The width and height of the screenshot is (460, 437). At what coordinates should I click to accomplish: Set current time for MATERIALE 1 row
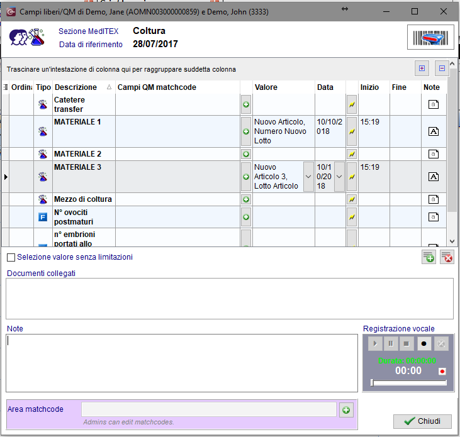tap(352, 131)
